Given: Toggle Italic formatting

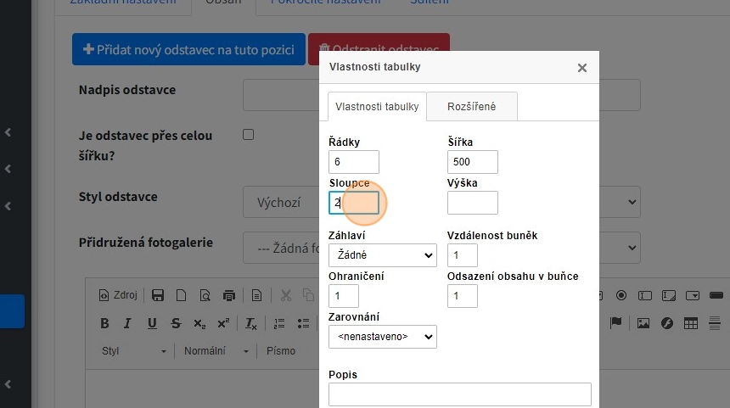Looking at the screenshot, I should coord(128,323).
